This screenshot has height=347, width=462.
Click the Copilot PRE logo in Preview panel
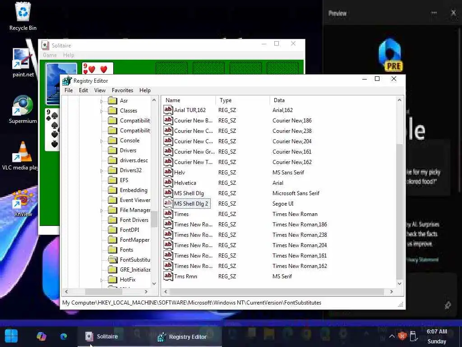point(390,55)
